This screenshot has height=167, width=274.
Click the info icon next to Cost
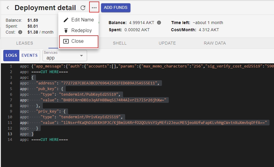coord(20,32)
